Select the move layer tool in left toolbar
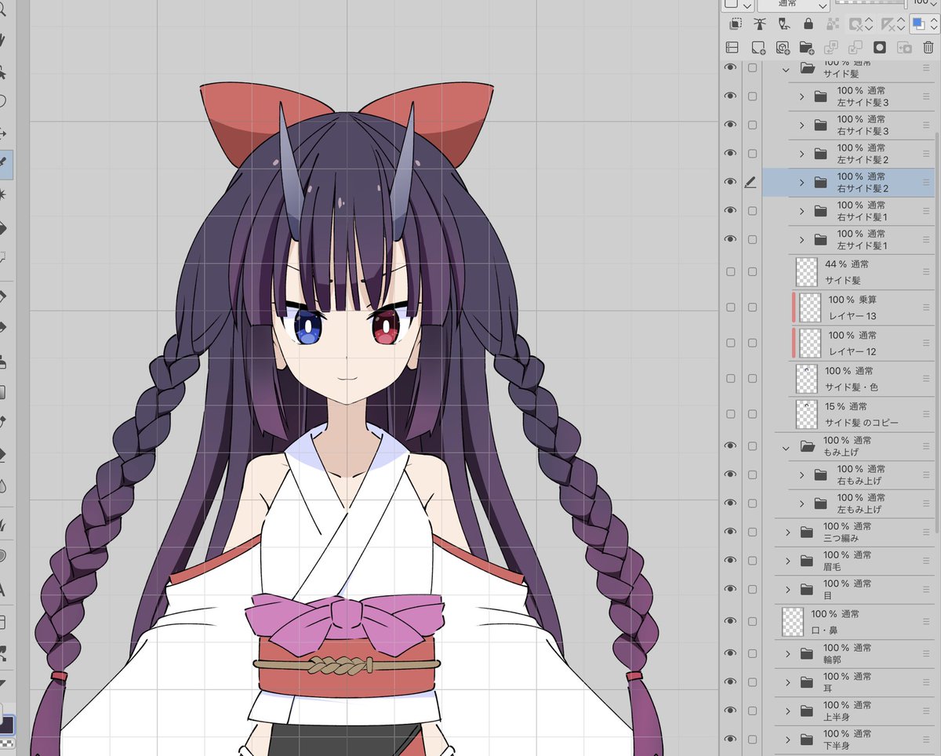 click(x=3, y=133)
